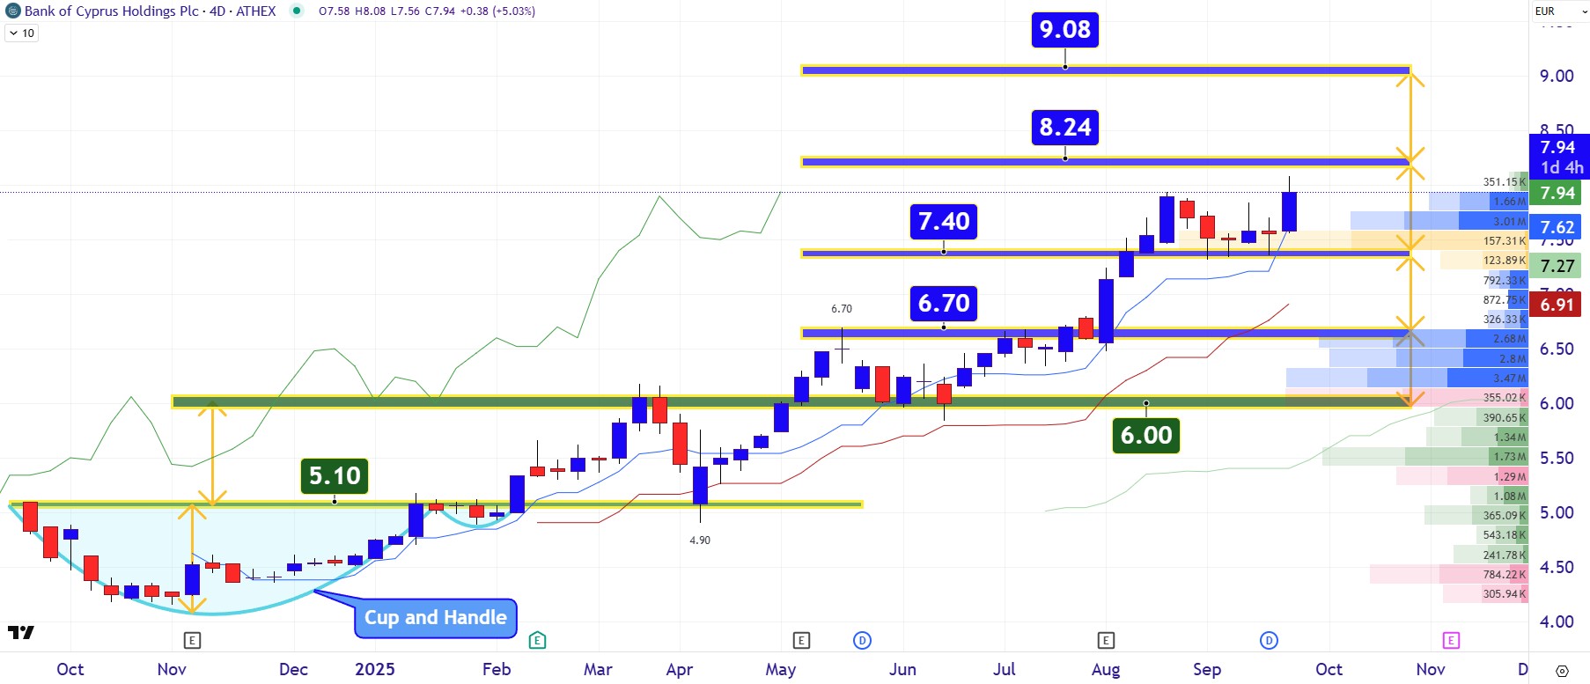Click the red 6.91 price scale label
This screenshot has width=1590, height=684.
tap(1556, 305)
